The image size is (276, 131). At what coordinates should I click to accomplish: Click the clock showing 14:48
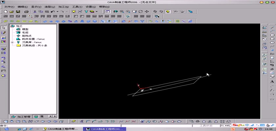(x=269, y=129)
